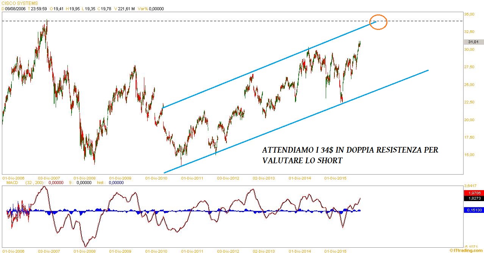Click the 30,00 price axis label
The height and width of the screenshot is (253, 484).
pos(469,50)
